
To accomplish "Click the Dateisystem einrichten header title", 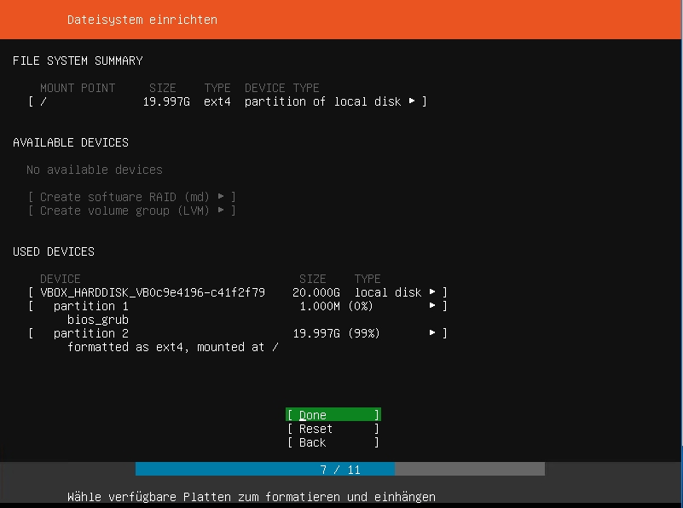I will click(142, 20).
